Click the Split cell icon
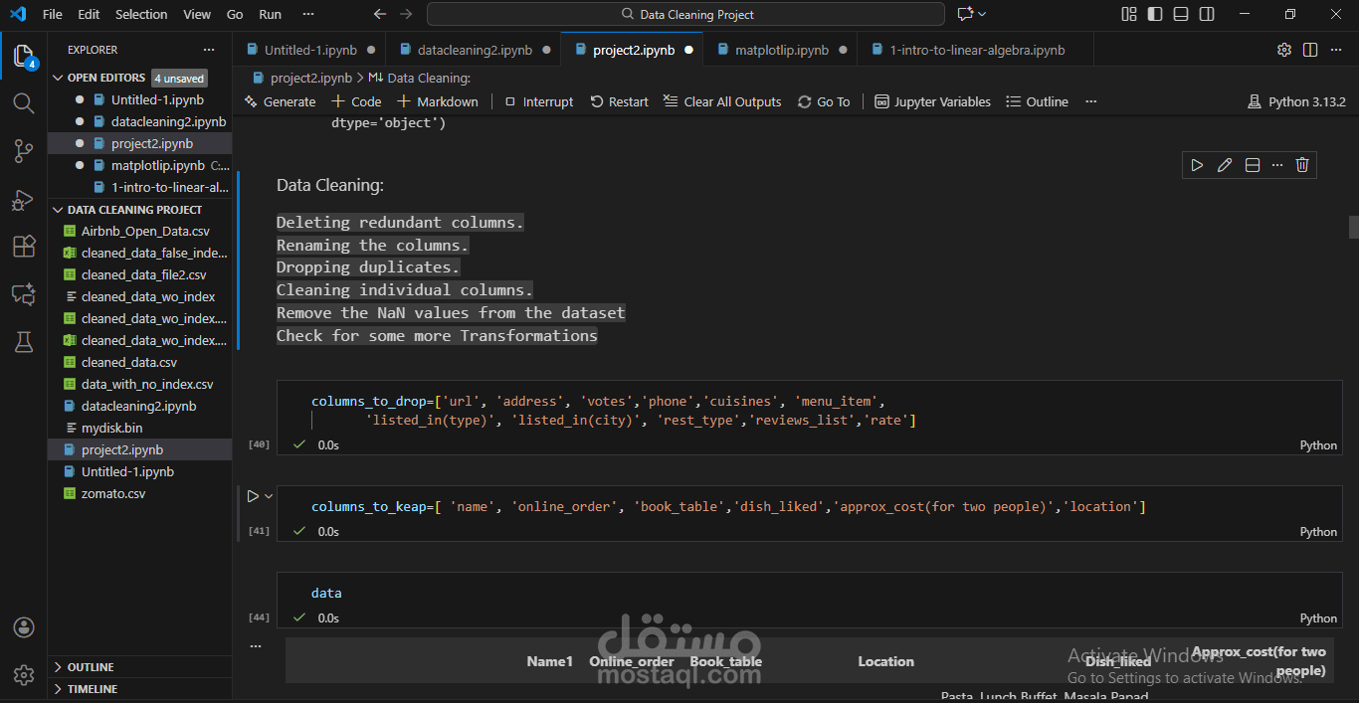The image size is (1359, 703). (1253, 165)
